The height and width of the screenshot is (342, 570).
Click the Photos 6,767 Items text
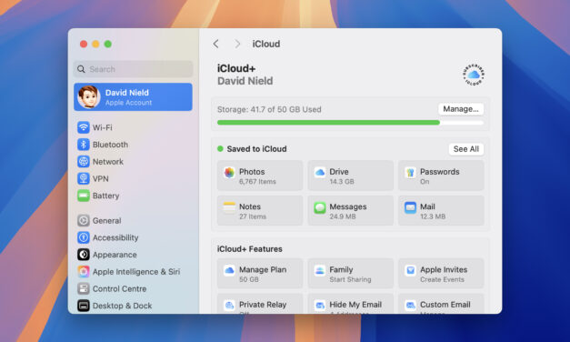pyautogui.click(x=257, y=176)
